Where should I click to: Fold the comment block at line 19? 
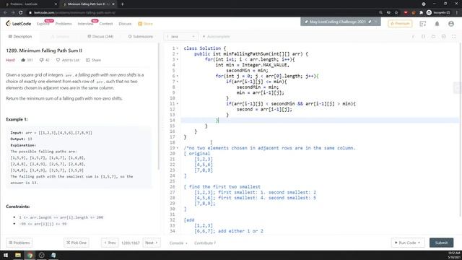click(178, 147)
